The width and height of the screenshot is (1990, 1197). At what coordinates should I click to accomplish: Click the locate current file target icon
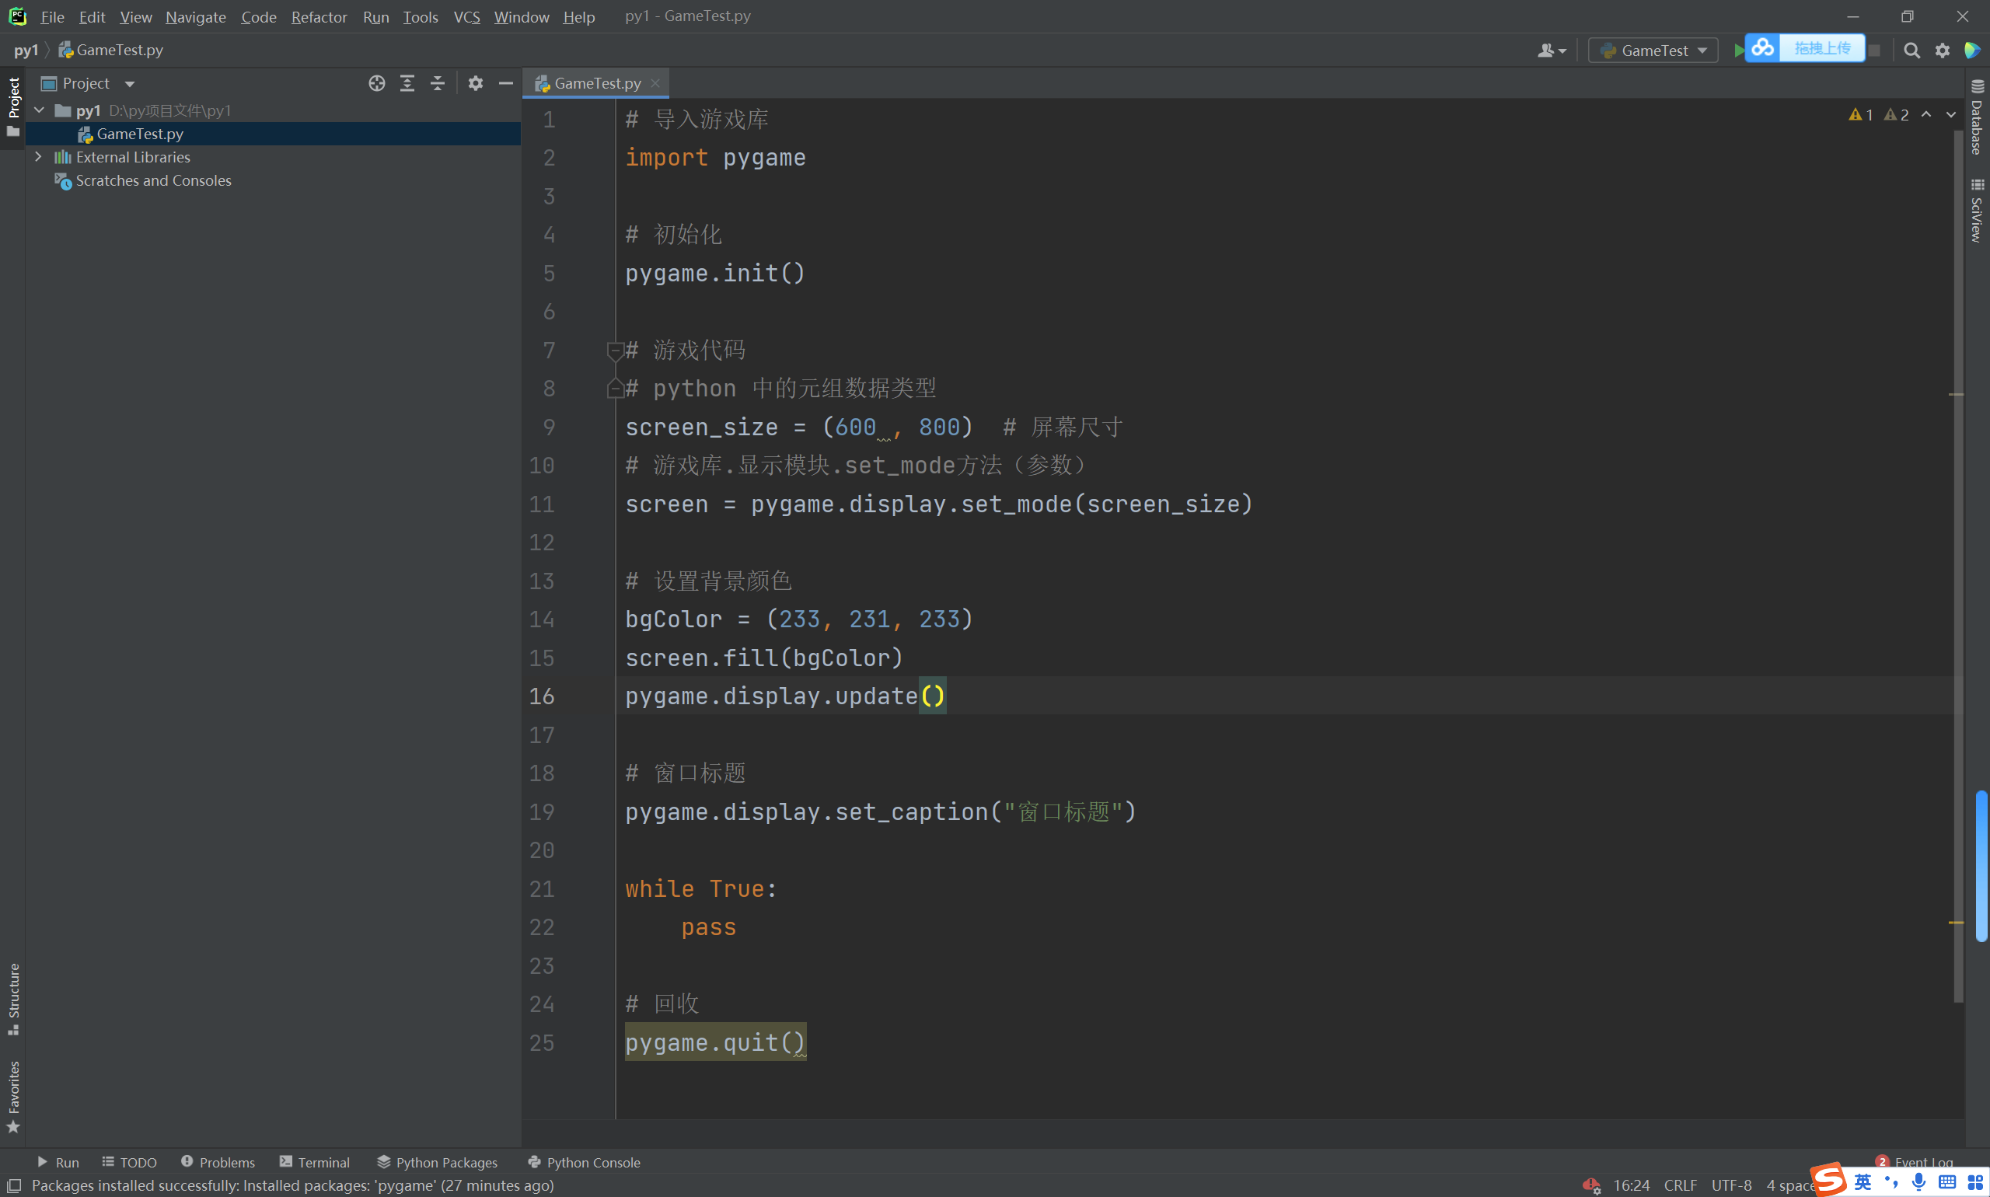(377, 83)
